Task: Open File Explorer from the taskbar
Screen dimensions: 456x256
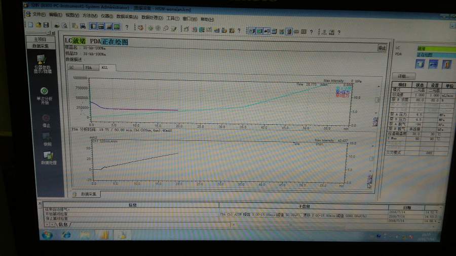Action: 85,235
